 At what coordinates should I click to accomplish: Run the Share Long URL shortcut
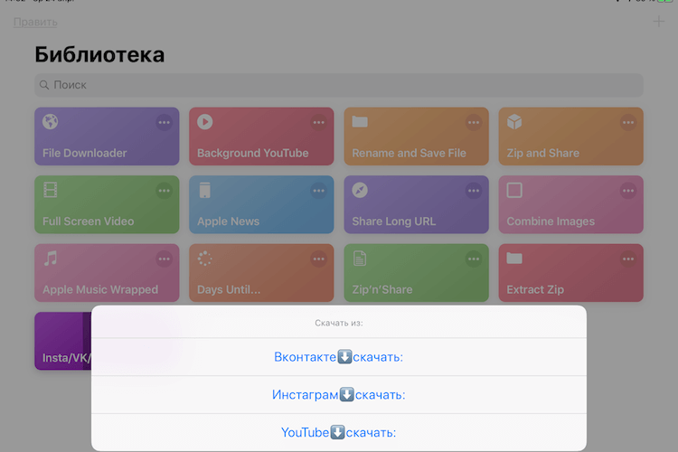416,204
